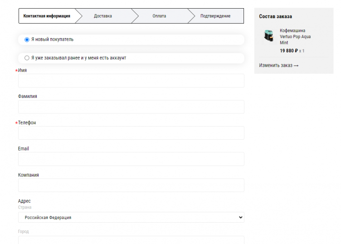Screen dimensions: 341x244
Task: Click the 'Телефон' field label
Action: coord(27,122)
